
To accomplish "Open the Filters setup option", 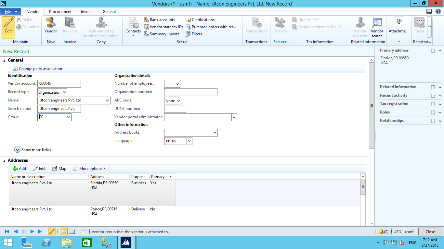I will (194, 34).
